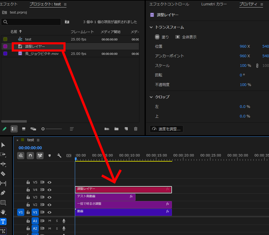
Task: Switch project panel to list view
Action: (x=14, y=129)
